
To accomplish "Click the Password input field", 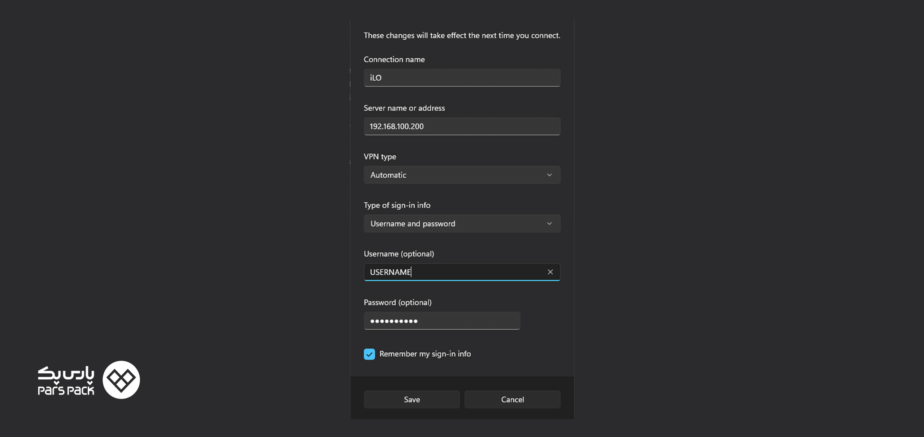I will click(442, 321).
